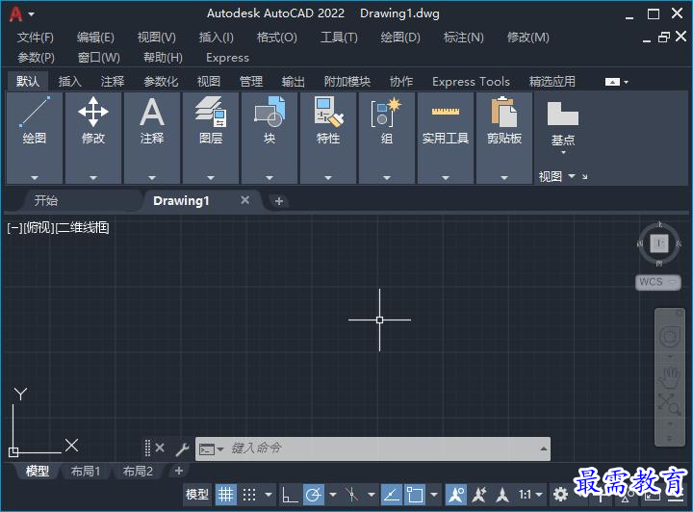
Task: Open the 实用工具 (Utilities) ribbon panel
Action: 446,138
